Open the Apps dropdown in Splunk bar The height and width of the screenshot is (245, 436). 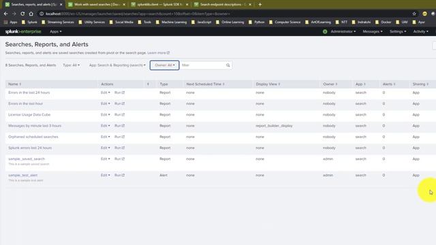click(56, 32)
